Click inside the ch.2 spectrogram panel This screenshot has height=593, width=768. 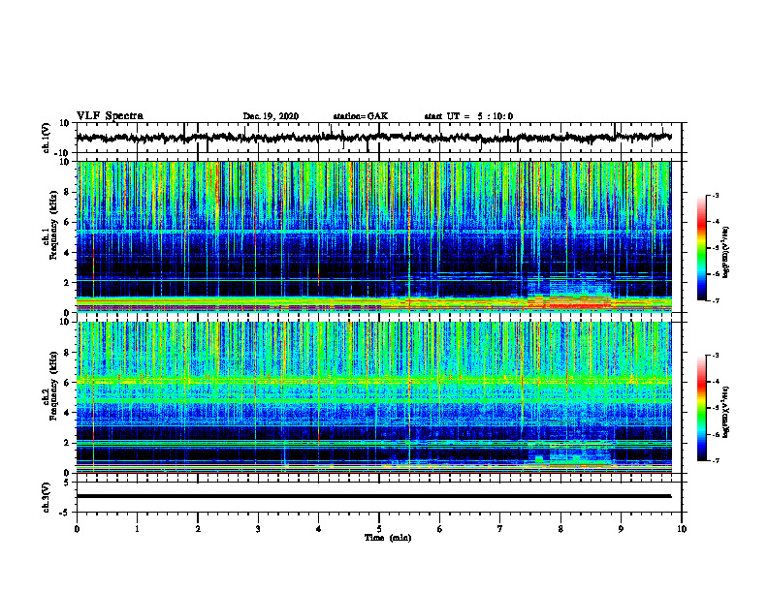point(373,397)
